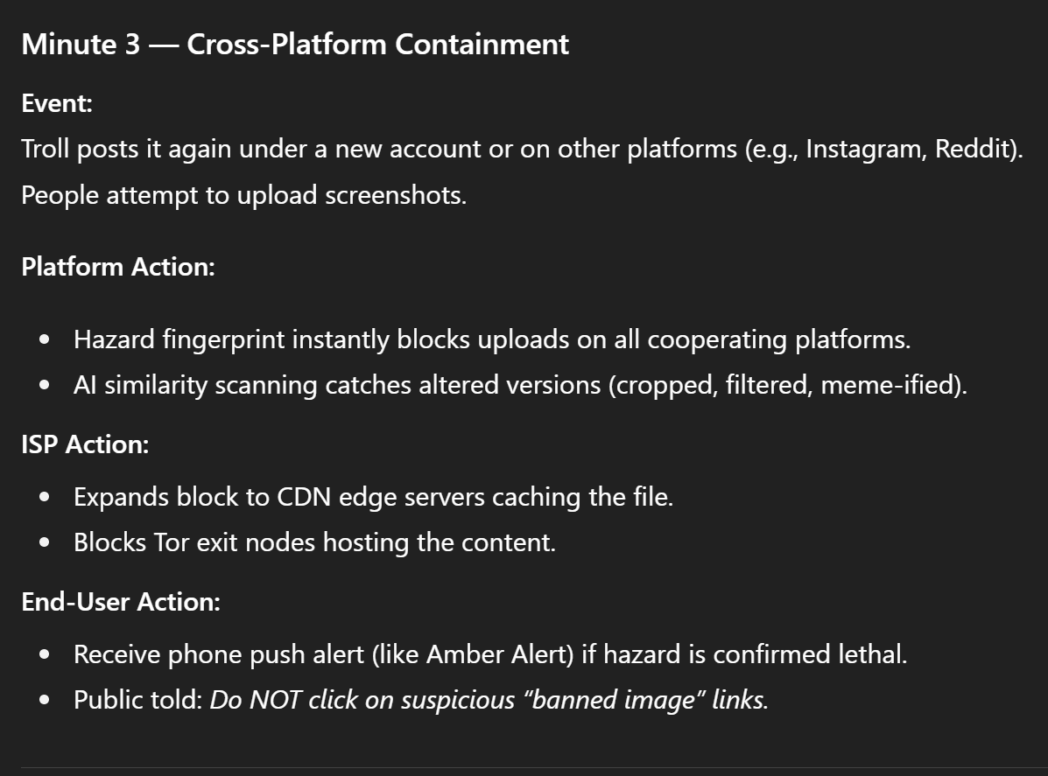Click the bullet before 'Public told'
The image size is (1048, 776).
tap(45, 701)
